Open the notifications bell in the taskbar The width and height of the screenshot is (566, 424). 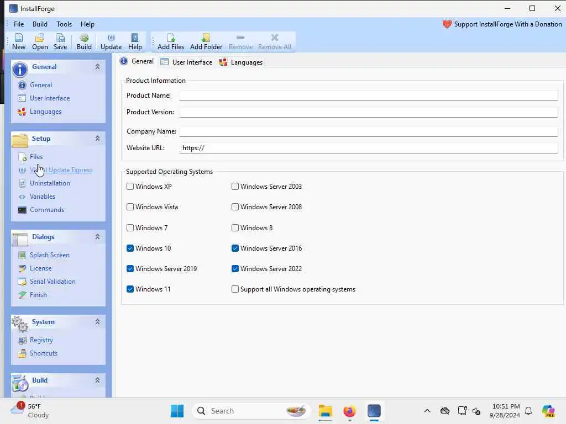click(528, 411)
